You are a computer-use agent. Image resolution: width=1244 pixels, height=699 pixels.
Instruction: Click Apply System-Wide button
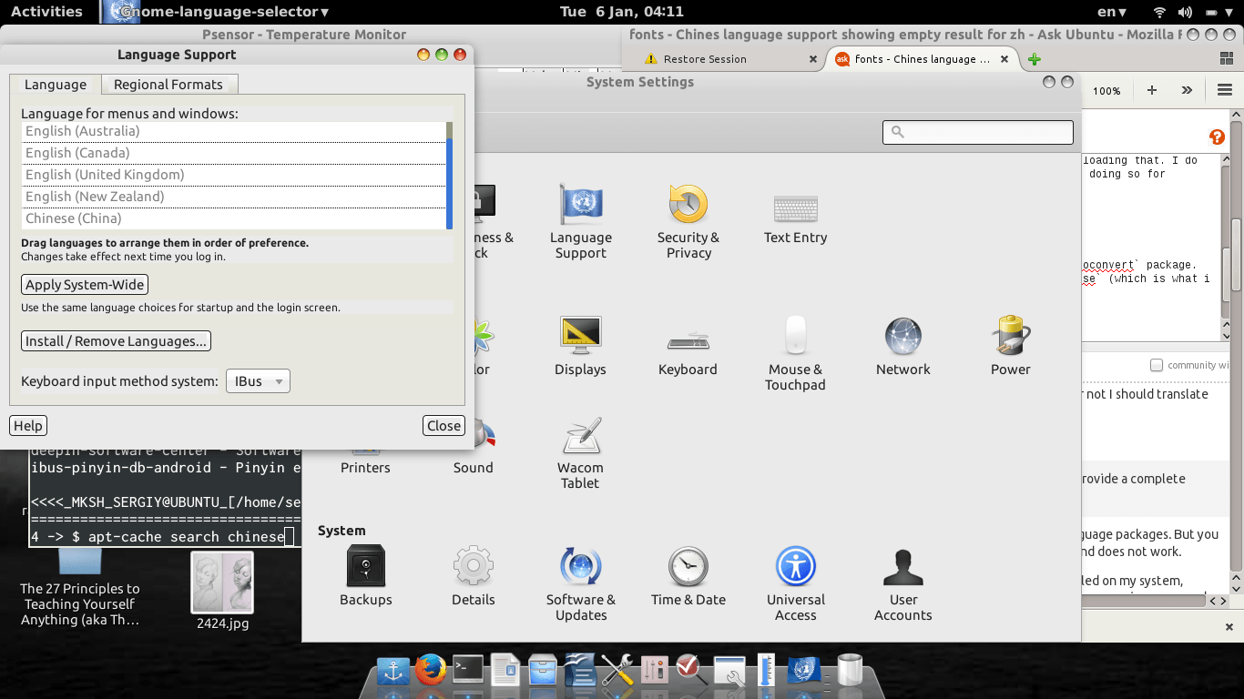85,285
